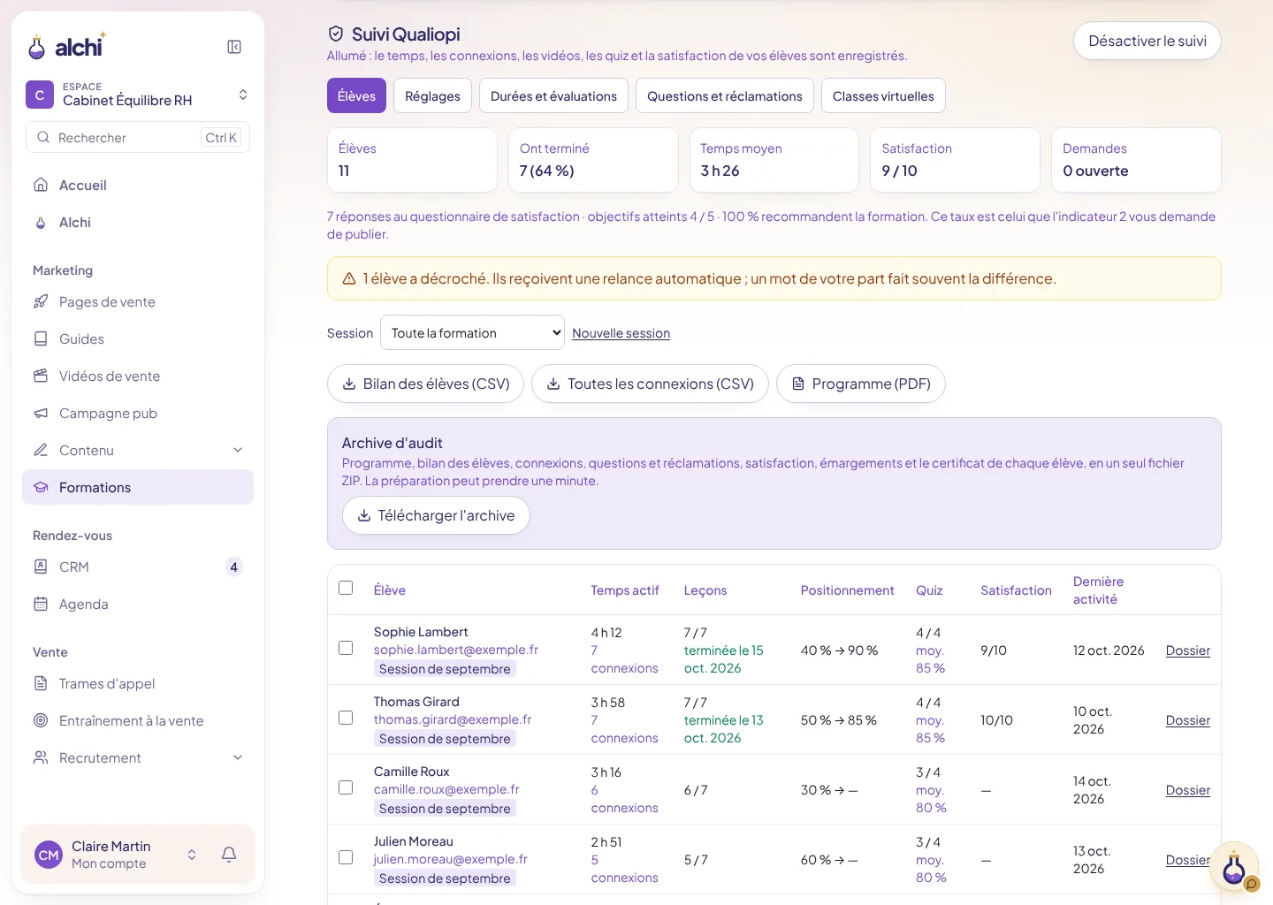Expand the Recrutement sidebar section
The image size is (1273, 905).
tap(138, 757)
